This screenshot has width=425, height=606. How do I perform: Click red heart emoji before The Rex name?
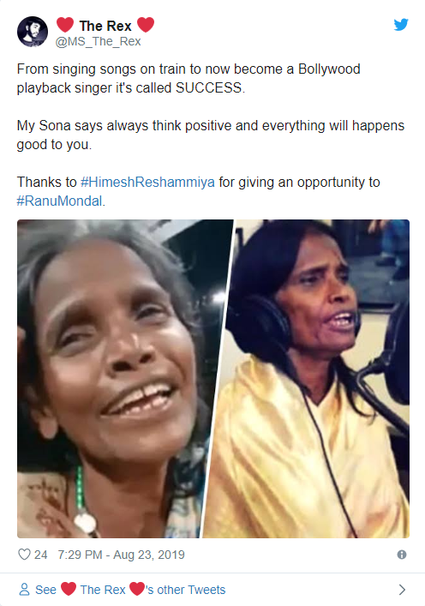tap(65, 25)
